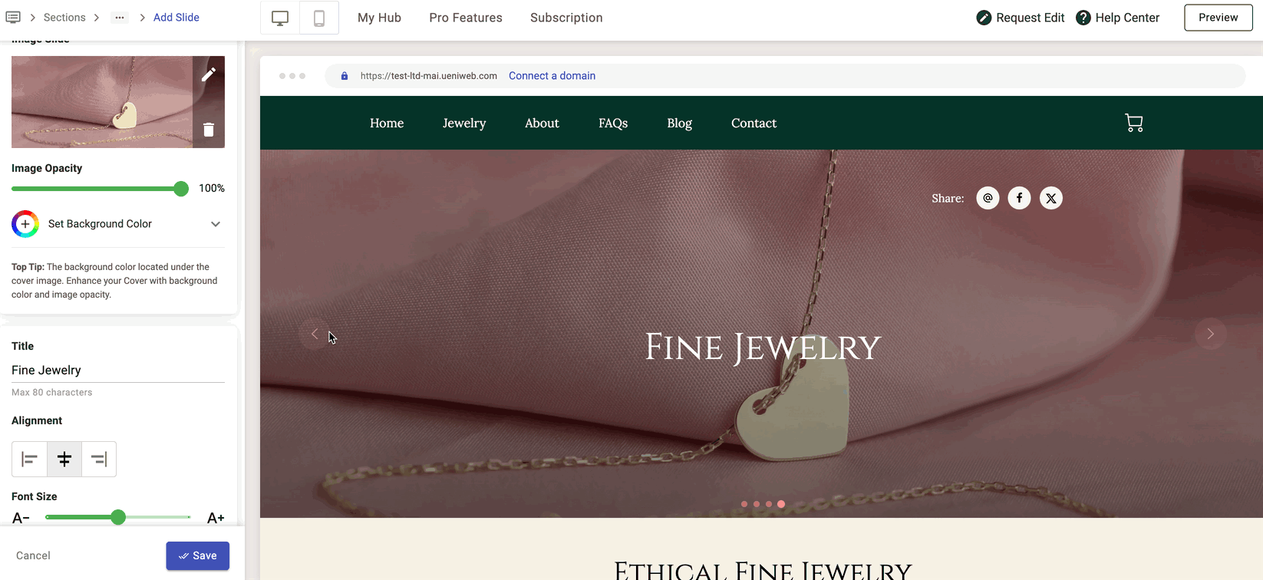Save the slide changes
This screenshot has width=1263, height=580.
[198, 555]
